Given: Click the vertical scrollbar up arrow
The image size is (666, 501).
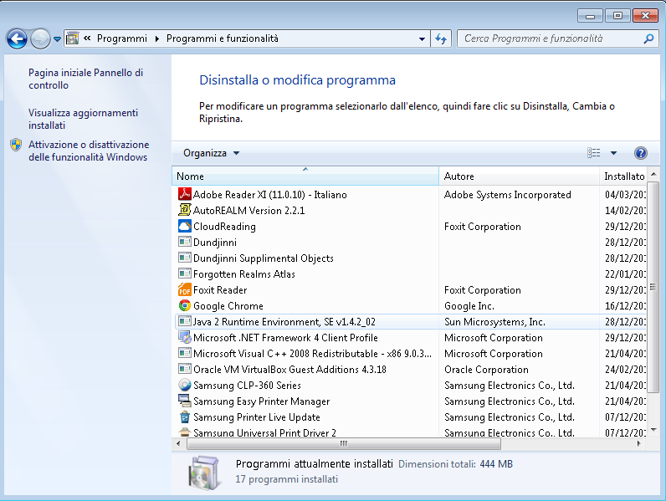Looking at the screenshot, I should tap(653, 175).
